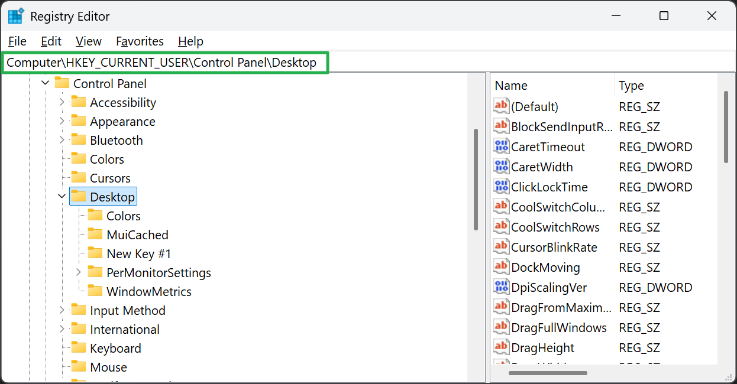
Task: Click REG_DWORD type of CaretTimeout row
Action: click(x=655, y=147)
